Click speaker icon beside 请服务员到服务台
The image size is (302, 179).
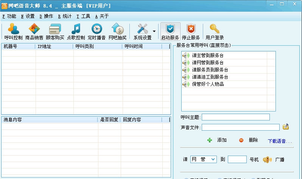click(186, 70)
